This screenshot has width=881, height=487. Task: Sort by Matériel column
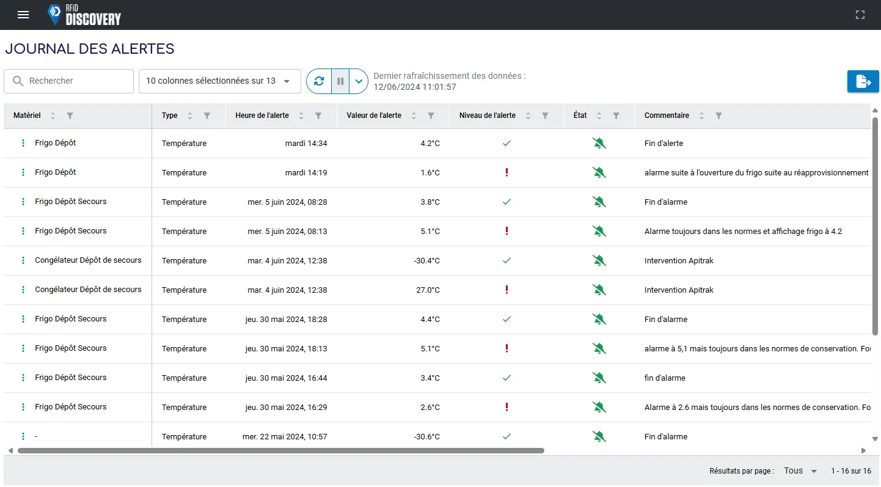click(x=53, y=115)
